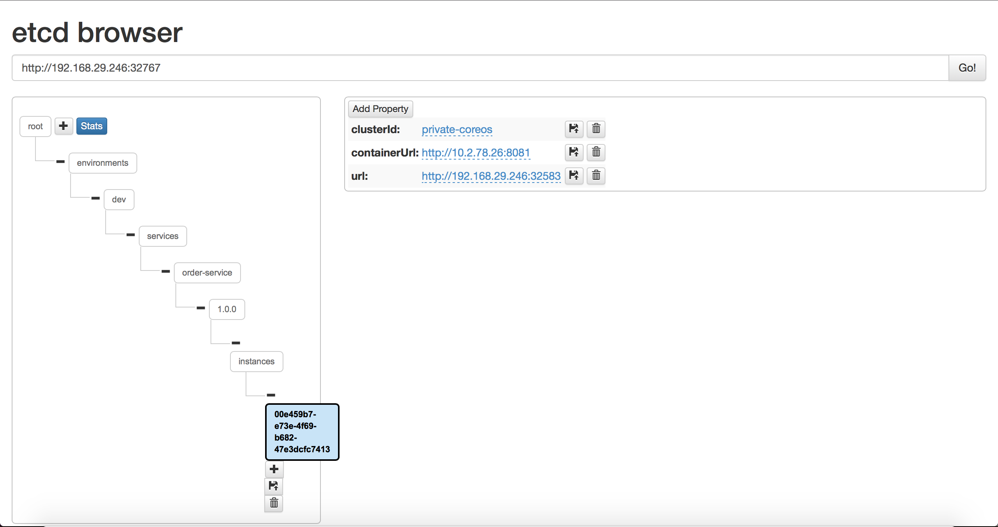Delete the containerUrl property
Image resolution: width=998 pixels, height=527 pixels.
[x=595, y=153]
